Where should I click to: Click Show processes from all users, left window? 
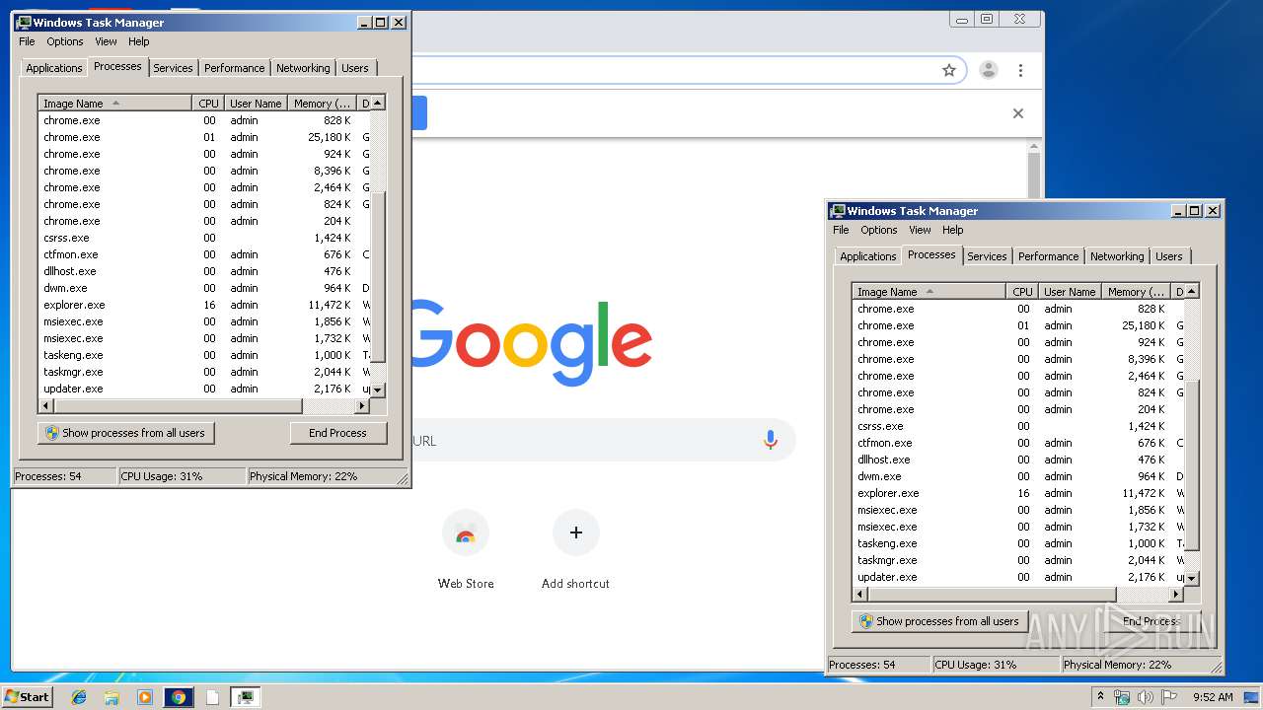tap(126, 433)
